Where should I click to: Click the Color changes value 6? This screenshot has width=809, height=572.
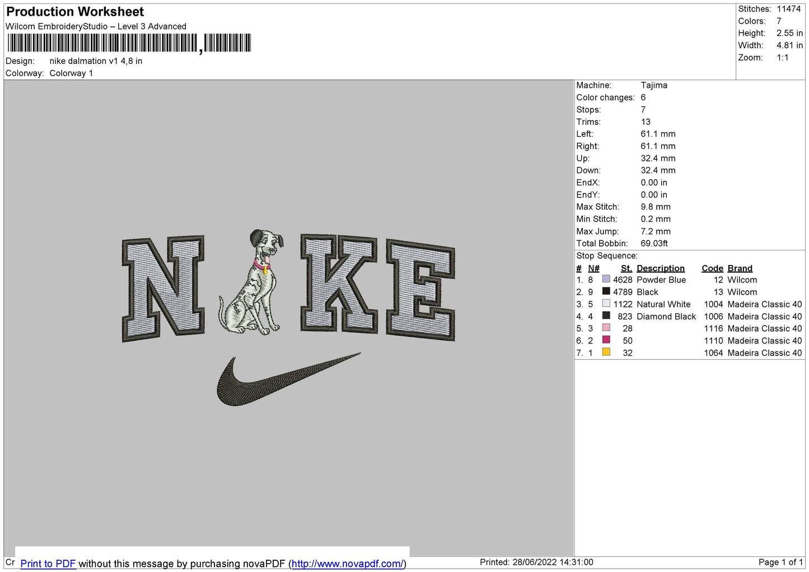pyautogui.click(x=643, y=97)
